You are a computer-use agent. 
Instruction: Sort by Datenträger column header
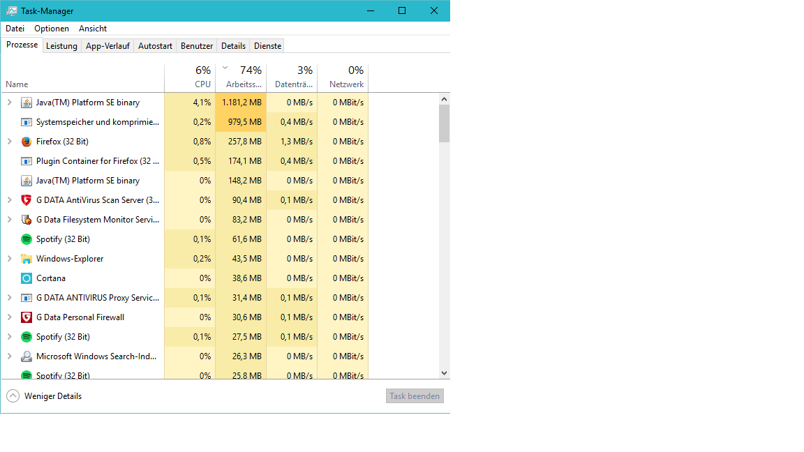click(x=292, y=78)
